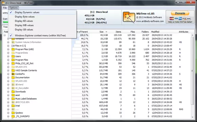Expand the VAIO Sample Contents node
This screenshot has height=122, width=197.
(x=8, y=70)
